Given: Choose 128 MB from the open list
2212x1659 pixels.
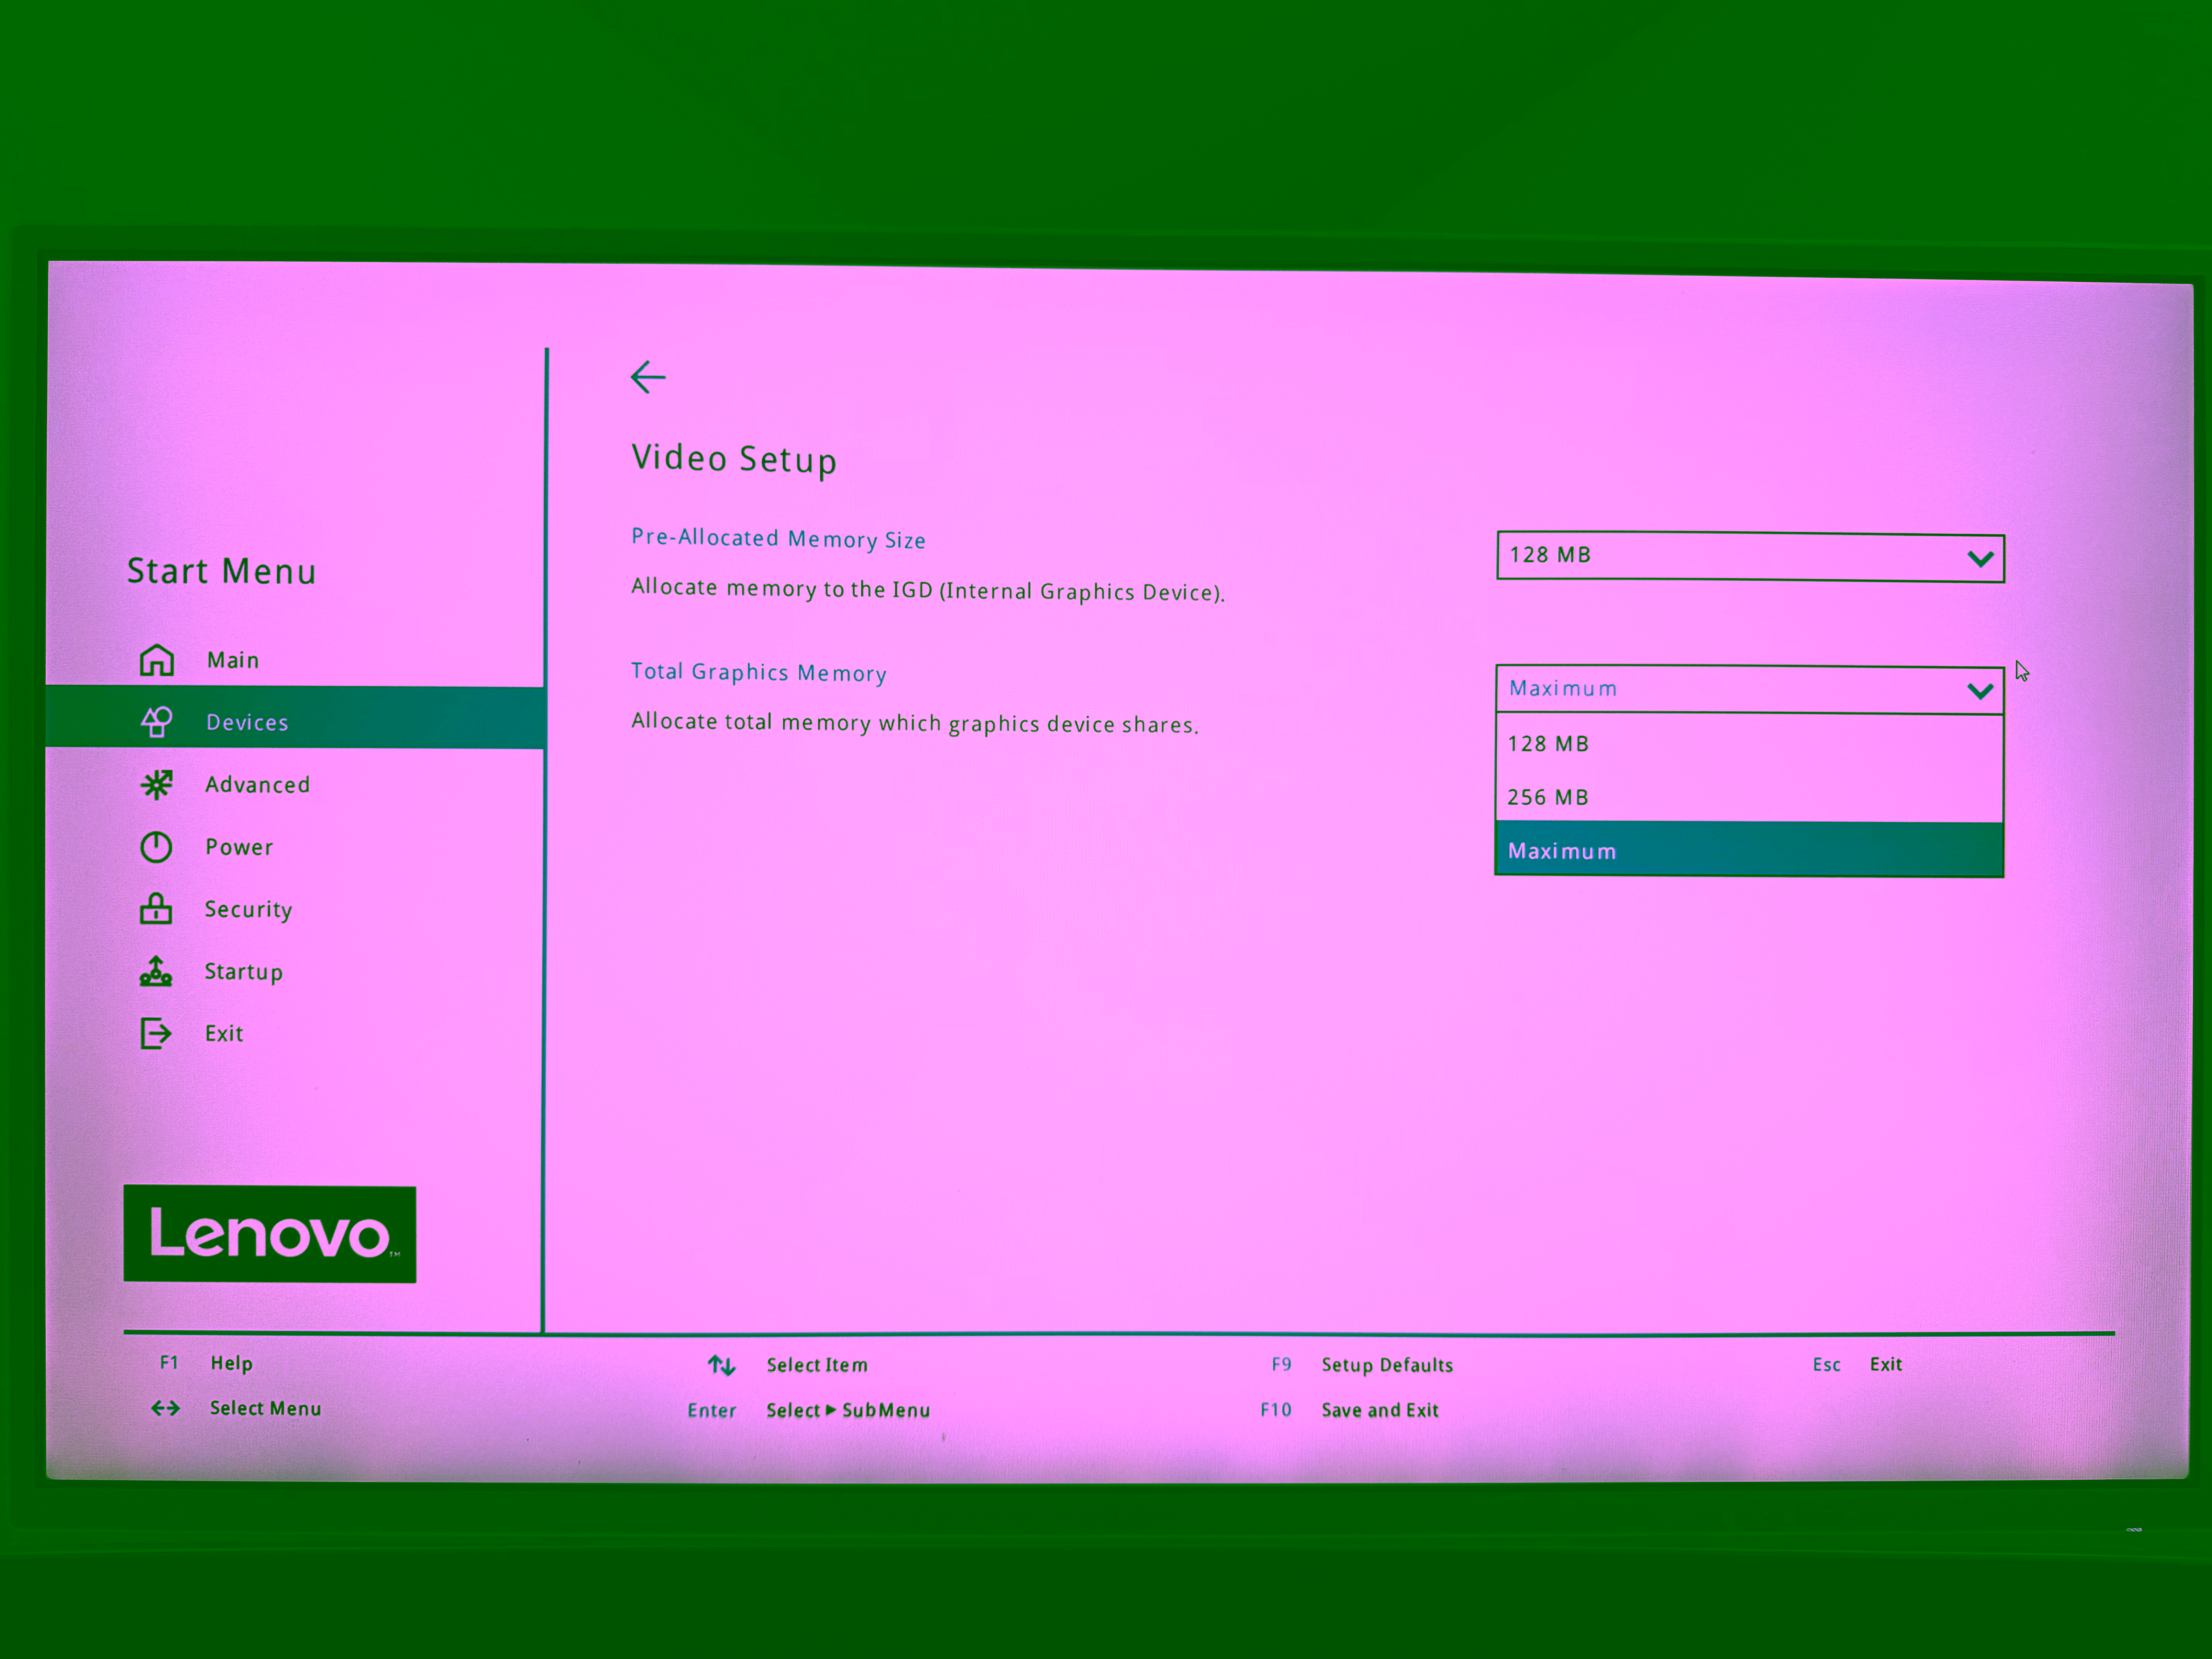Looking at the screenshot, I should (1749, 743).
